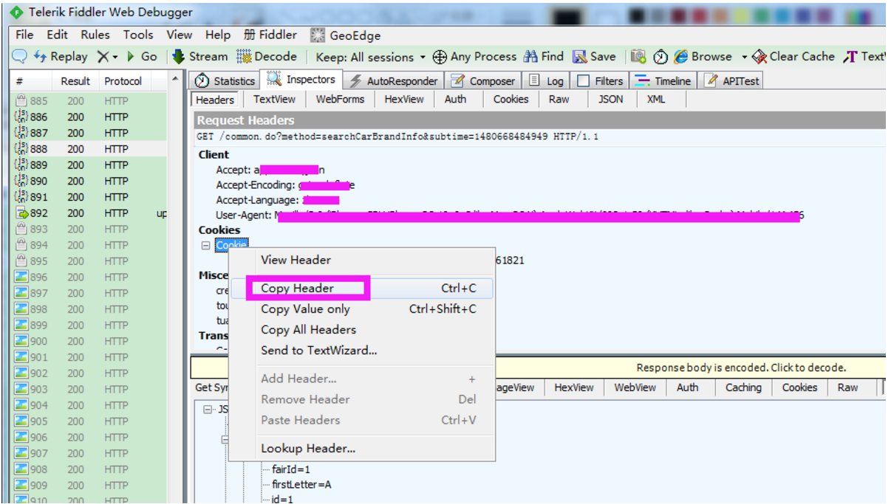Viewport: 891px width, 504px height.
Task: Open the Keep: All sessions dropdown
Action: 371,57
